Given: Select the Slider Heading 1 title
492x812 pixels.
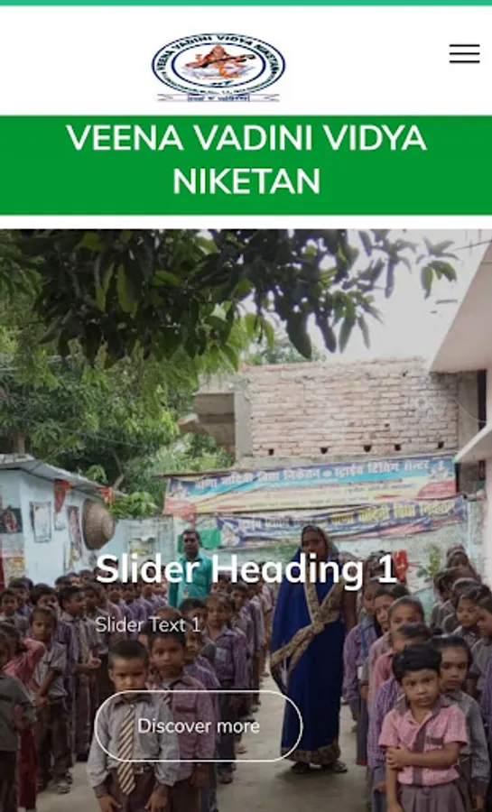Looking at the screenshot, I should (x=246, y=569).
